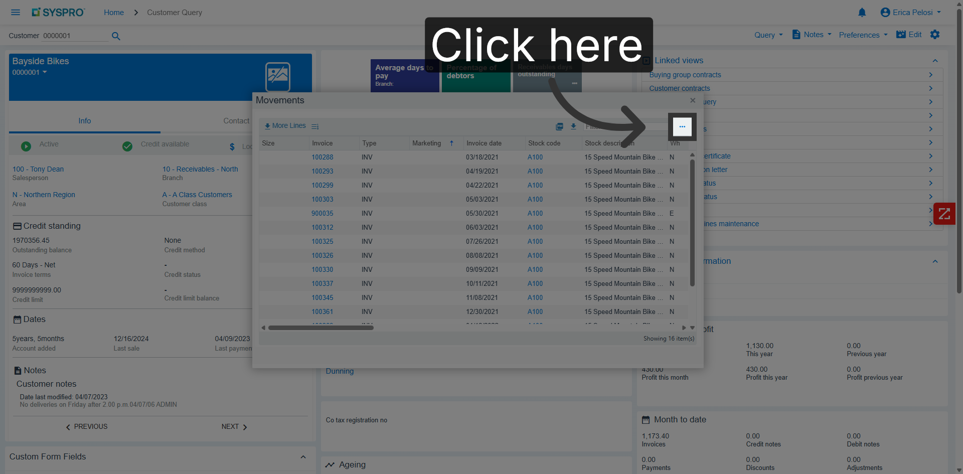Click the Movements vertical scrollbar thumb
The height and width of the screenshot is (474, 963).
point(692,223)
